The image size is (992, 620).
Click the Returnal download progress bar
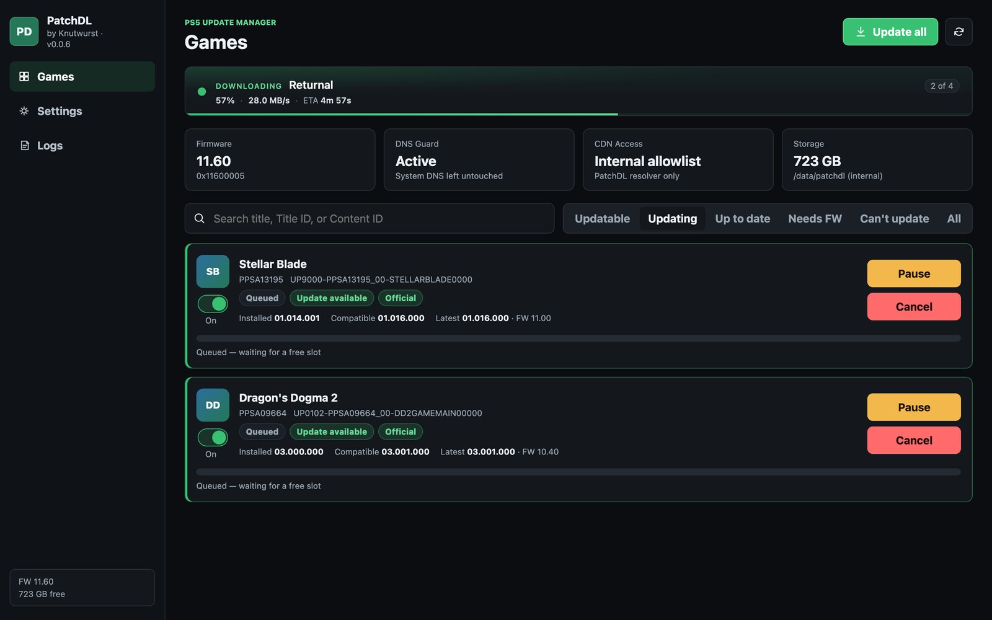pos(578,114)
